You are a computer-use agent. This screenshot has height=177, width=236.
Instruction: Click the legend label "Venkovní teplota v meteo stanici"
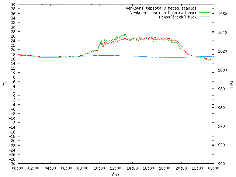pyautogui.click(x=161, y=8)
